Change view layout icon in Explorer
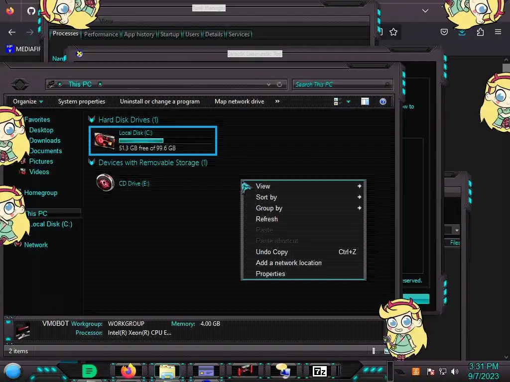Image resolution: width=510 pixels, height=382 pixels. [337, 101]
